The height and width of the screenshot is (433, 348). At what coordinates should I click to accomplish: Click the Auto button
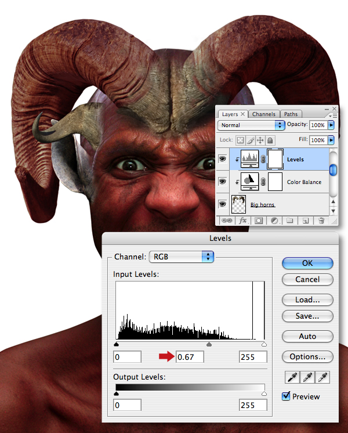[307, 336]
